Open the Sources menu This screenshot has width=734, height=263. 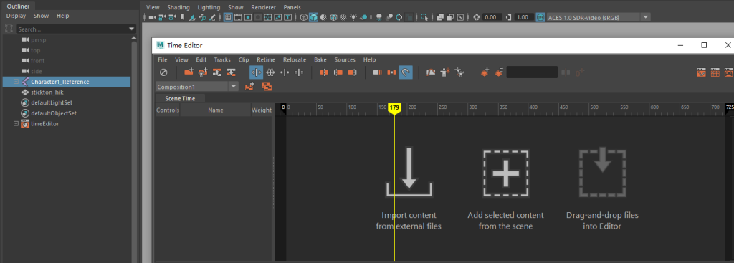pyautogui.click(x=345, y=60)
